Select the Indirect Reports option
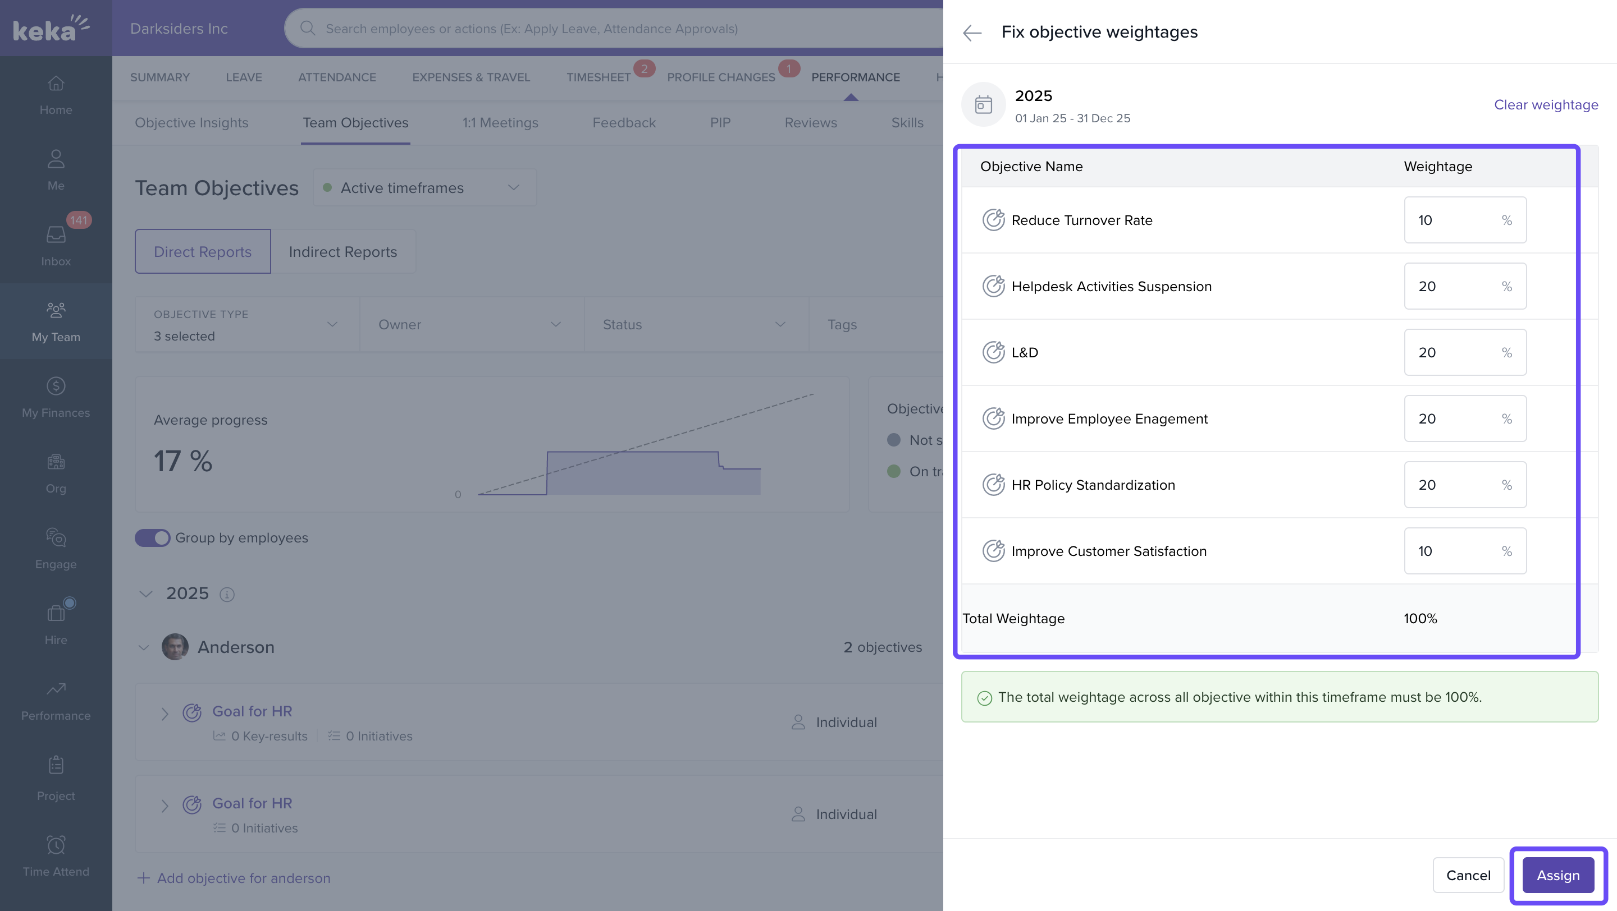 [x=342, y=251]
